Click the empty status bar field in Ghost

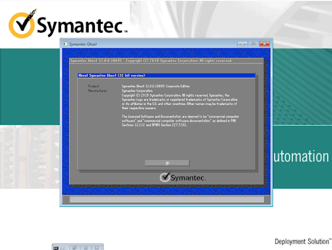[167, 200]
